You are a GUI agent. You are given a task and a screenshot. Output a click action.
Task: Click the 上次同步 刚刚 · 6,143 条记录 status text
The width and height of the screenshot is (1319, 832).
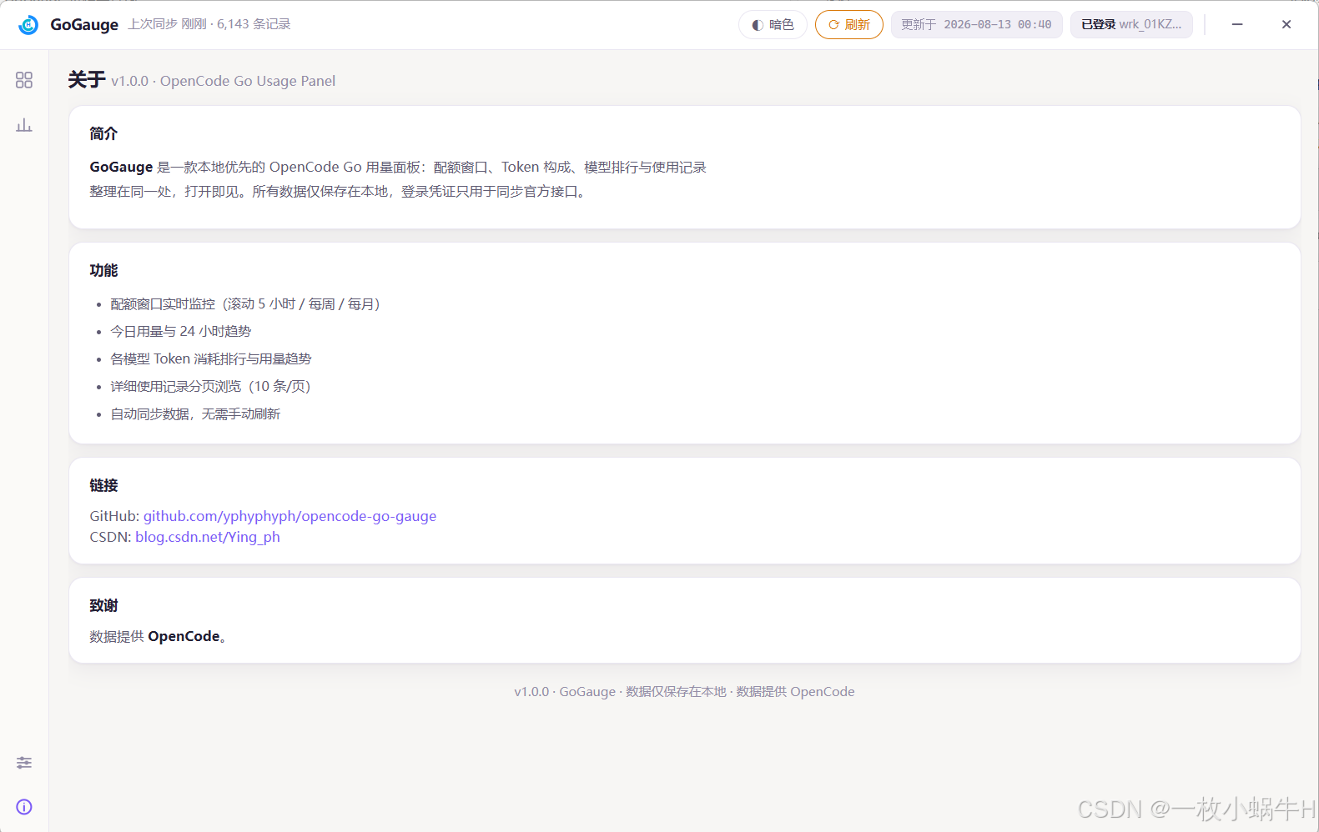pos(209,24)
